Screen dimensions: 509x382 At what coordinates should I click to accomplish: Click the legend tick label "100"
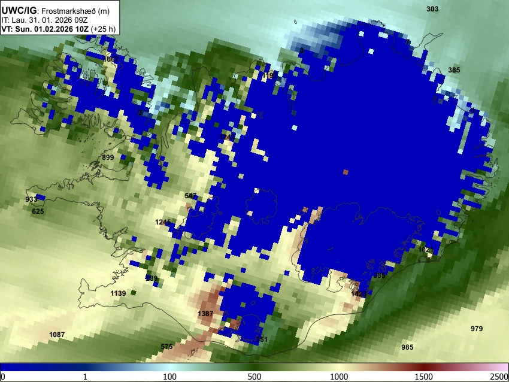[x=170, y=377]
